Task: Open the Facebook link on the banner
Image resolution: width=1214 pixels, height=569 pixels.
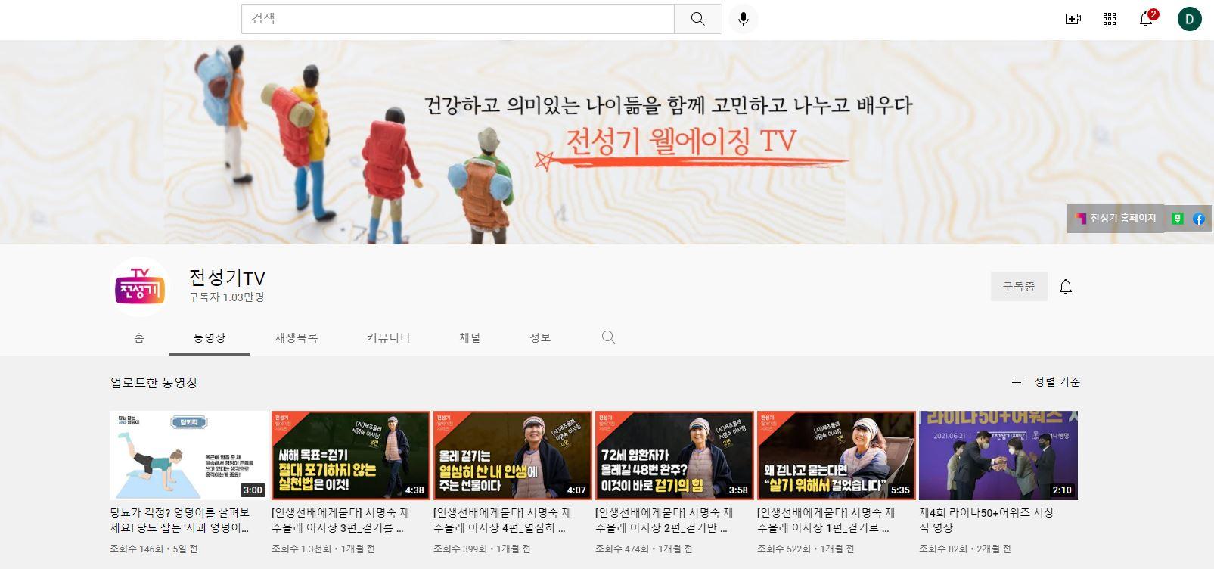Action: [x=1199, y=219]
